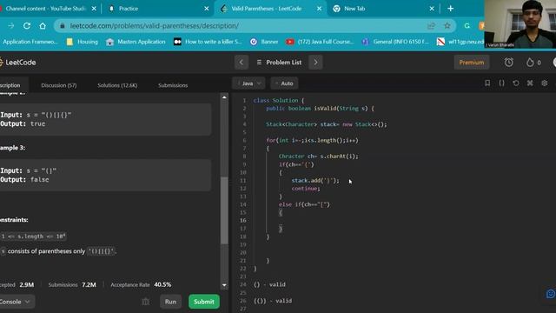Click the streak flame icon
The image size is (556, 313).
pos(530,63)
